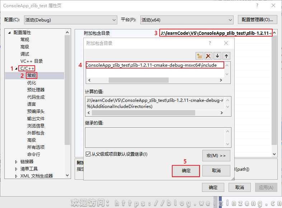Select 命令行 in the tree
Image resolution: width=282 pixels, height=208 pixels.
click(x=34, y=154)
